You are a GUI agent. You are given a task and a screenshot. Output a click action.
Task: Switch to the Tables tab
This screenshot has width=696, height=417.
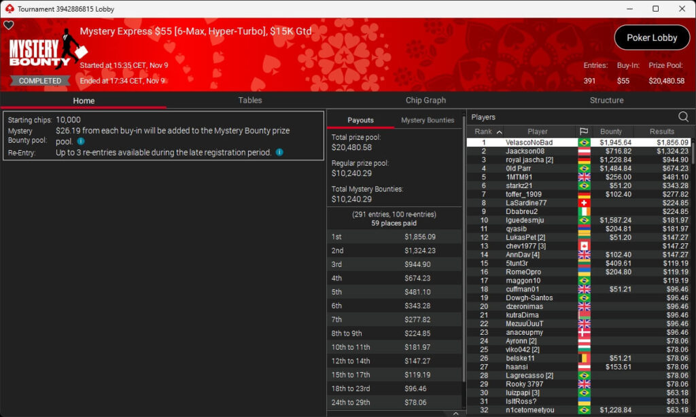[x=250, y=100]
